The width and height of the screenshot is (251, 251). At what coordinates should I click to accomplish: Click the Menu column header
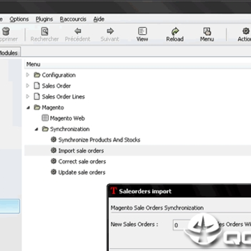137,64
